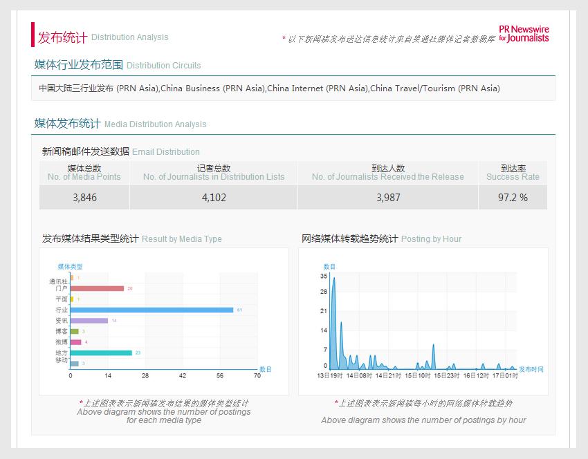
Task: Click the 记者总数 value 4,102
Action: point(214,198)
